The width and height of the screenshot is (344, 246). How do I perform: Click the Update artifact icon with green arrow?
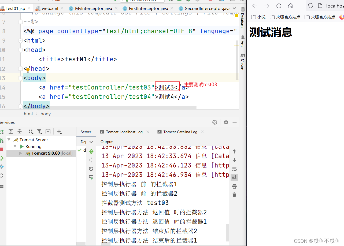(x=91, y=177)
